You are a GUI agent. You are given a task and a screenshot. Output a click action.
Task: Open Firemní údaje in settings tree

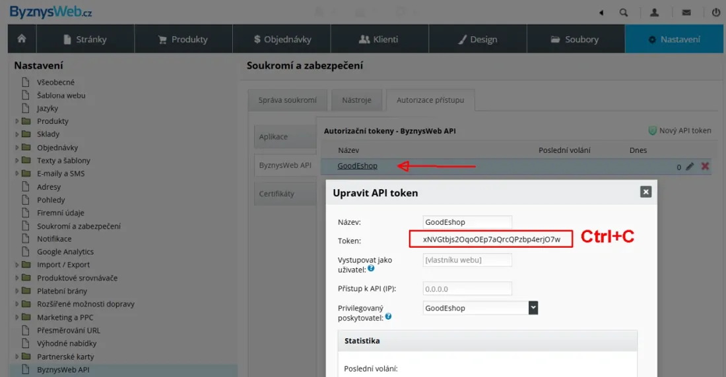[x=61, y=213]
